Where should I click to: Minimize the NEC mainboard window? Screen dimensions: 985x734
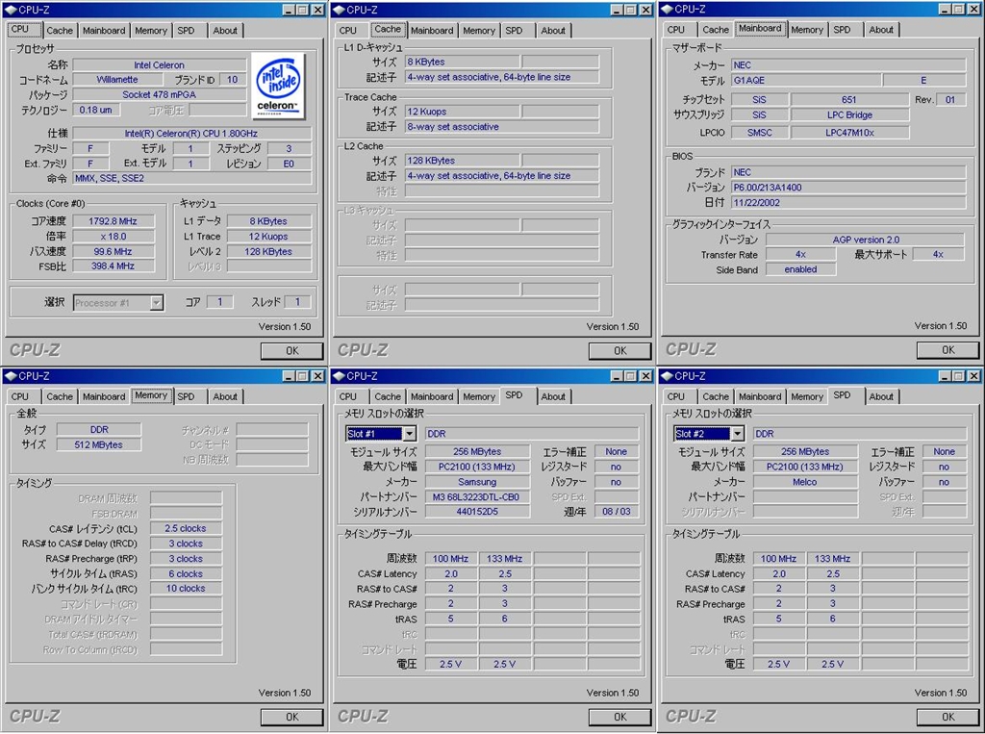pyautogui.click(x=945, y=9)
